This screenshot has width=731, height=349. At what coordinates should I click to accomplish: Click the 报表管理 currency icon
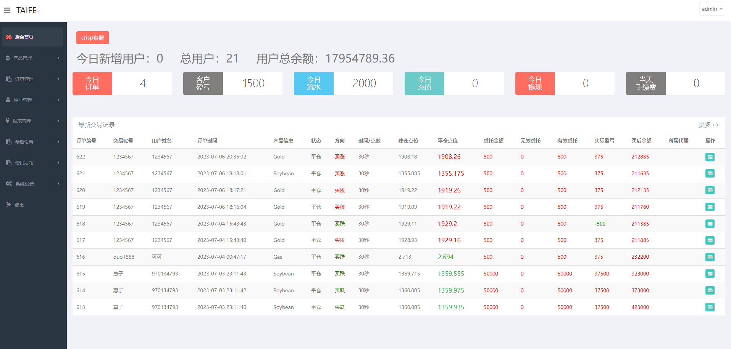pos(7,121)
